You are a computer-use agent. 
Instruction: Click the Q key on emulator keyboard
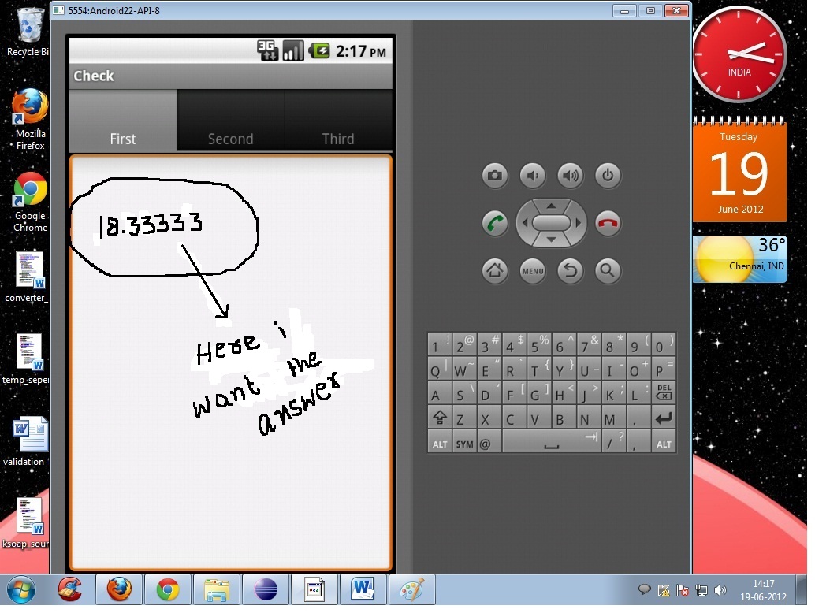pos(440,368)
